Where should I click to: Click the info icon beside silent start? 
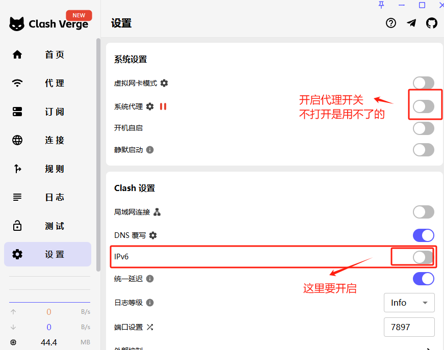[x=150, y=150]
